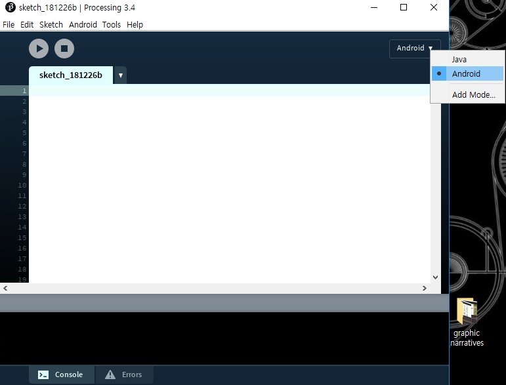Open the Tools menu
This screenshot has width=506, height=385.
click(112, 24)
